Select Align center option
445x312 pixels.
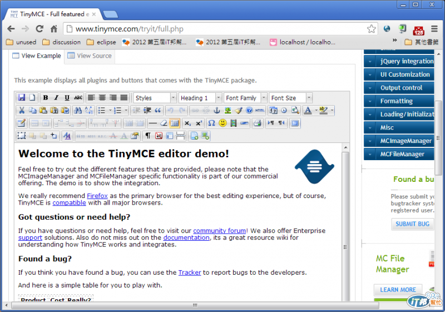tap(102, 97)
